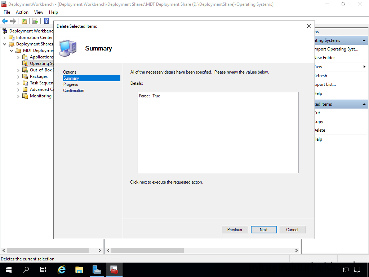Open File Explorer from the taskbar
Viewport: 369px width, 277px height.
pos(79,270)
